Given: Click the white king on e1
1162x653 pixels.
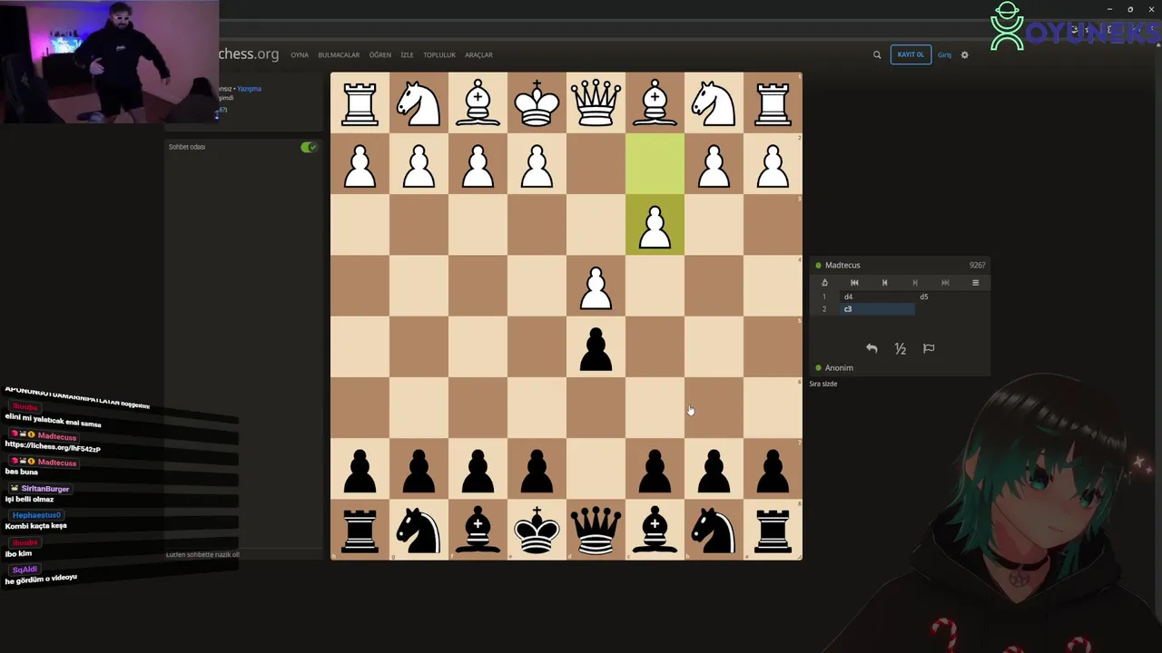Looking at the screenshot, I should (537, 102).
